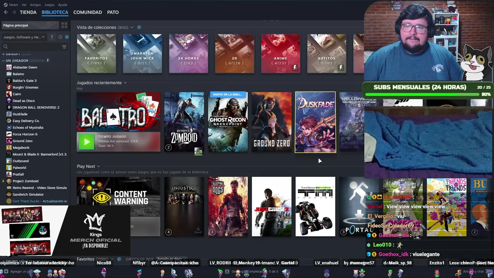Viewport: 494px width, 278px height.
Task: Switch to the BIBLIOTECA tab
Action: (55, 12)
